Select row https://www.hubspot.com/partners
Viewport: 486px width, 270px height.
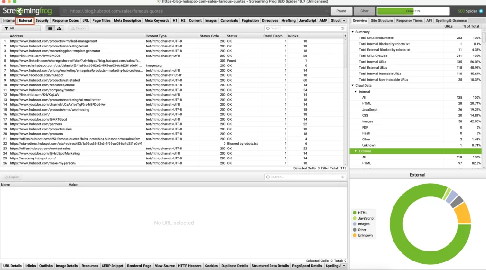click(172, 124)
